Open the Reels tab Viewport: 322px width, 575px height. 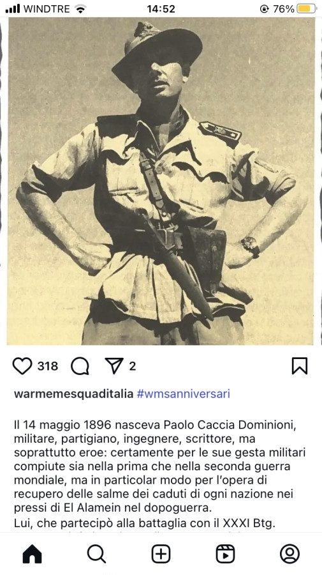click(x=226, y=554)
